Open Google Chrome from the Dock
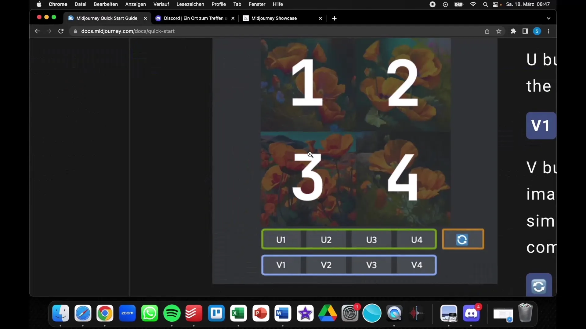Viewport: 586px width, 329px height. (x=105, y=313)
